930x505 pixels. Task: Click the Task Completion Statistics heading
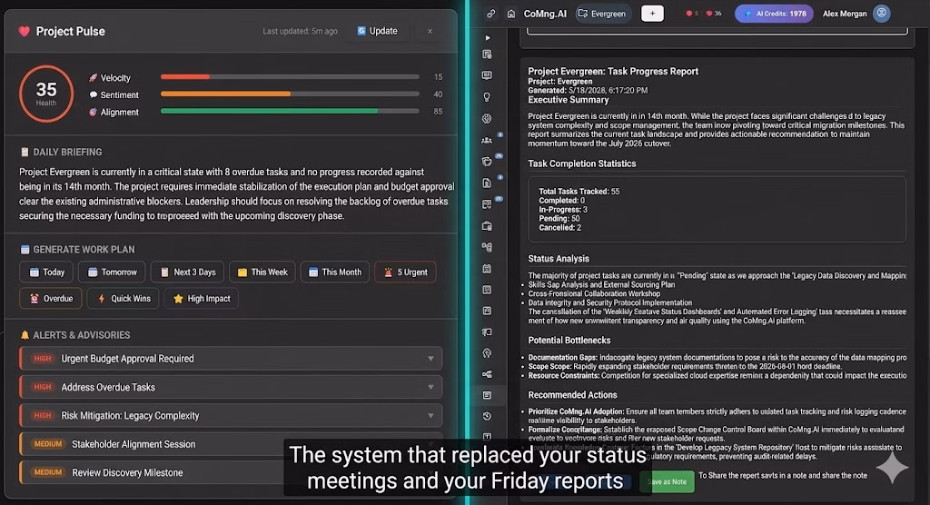[x=582, y=163]
